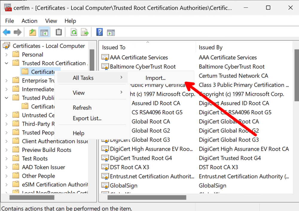The image size is (299, 211).
Task: Expand the AAD Token Issuer node
Action: [x=7, y=167]
